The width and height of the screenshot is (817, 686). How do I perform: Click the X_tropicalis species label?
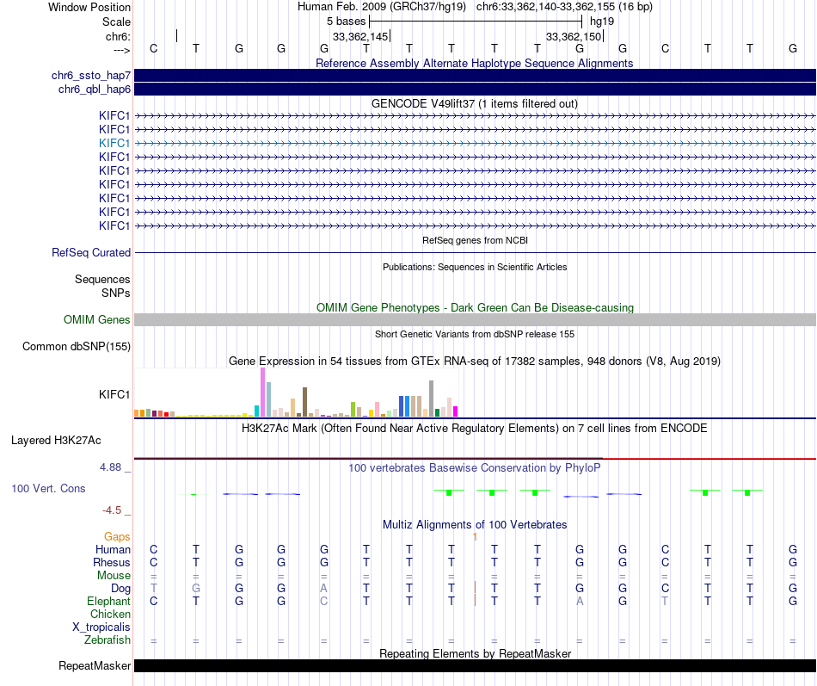point(101,627)
